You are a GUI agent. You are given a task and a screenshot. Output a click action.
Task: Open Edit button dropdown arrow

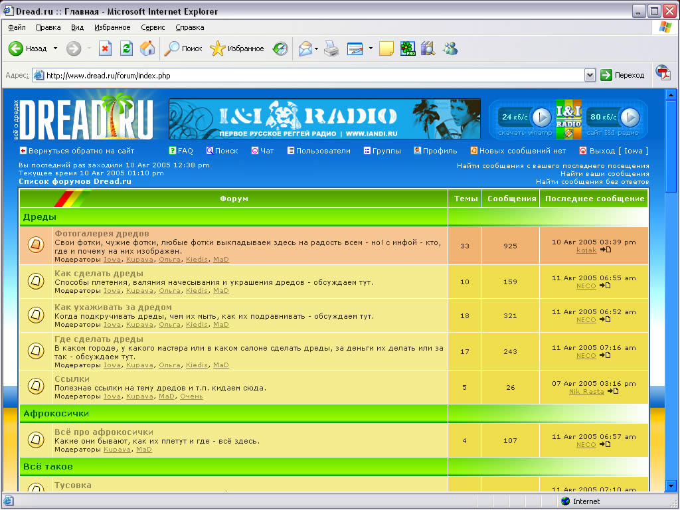pos(371,48)
